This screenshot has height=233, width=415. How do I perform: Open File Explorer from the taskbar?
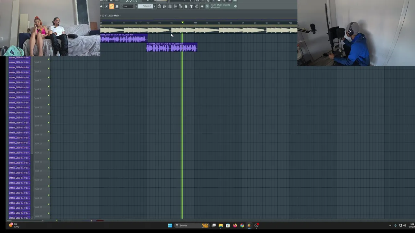pos(220,226)
